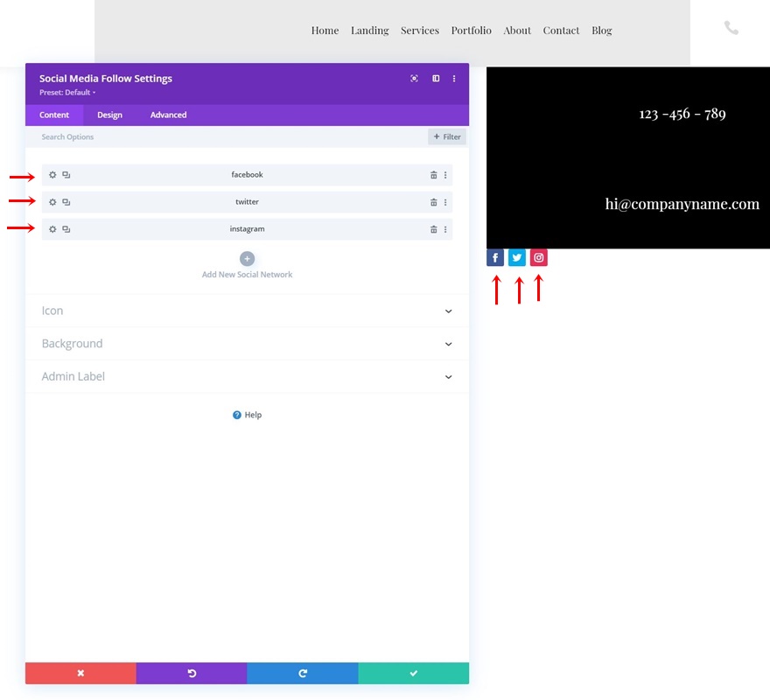The height and width of the screenshot is (700, 770).
Task: Switch to the Design tab
Action: [x=109, y=115]
